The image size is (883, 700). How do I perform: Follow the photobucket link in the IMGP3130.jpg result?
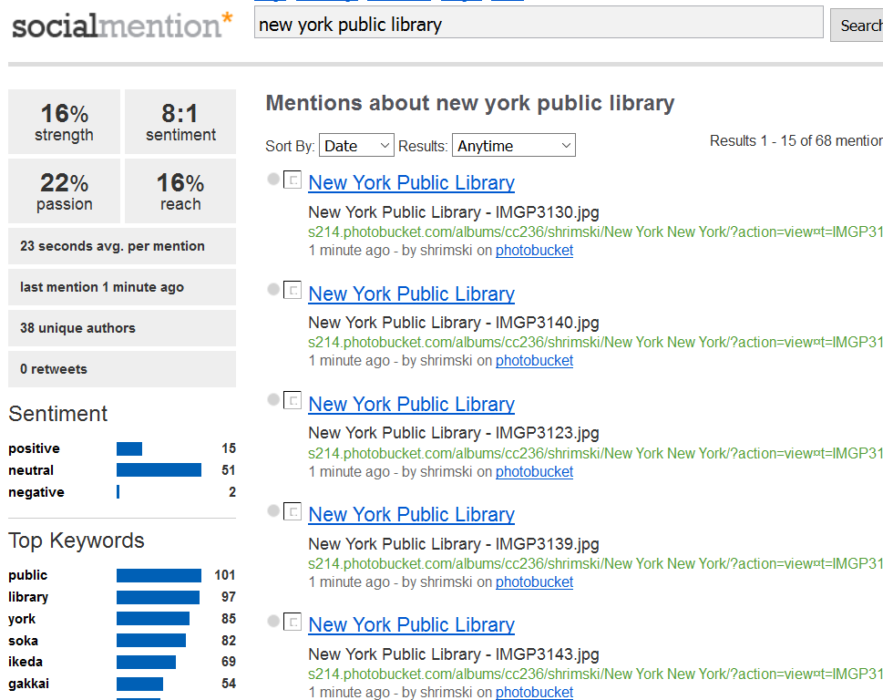coord(534,250)
